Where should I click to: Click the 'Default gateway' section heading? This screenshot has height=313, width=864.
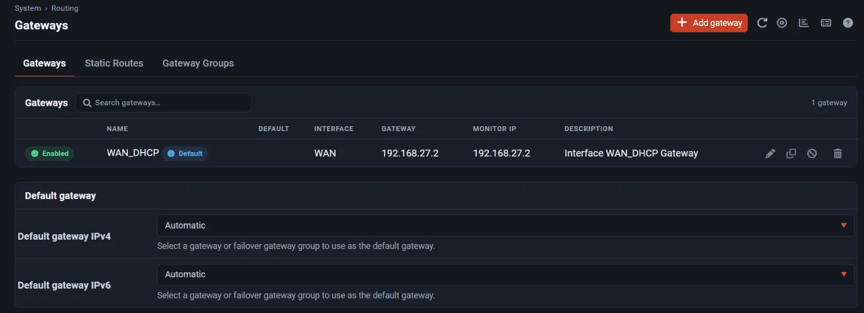click(61, 196)
